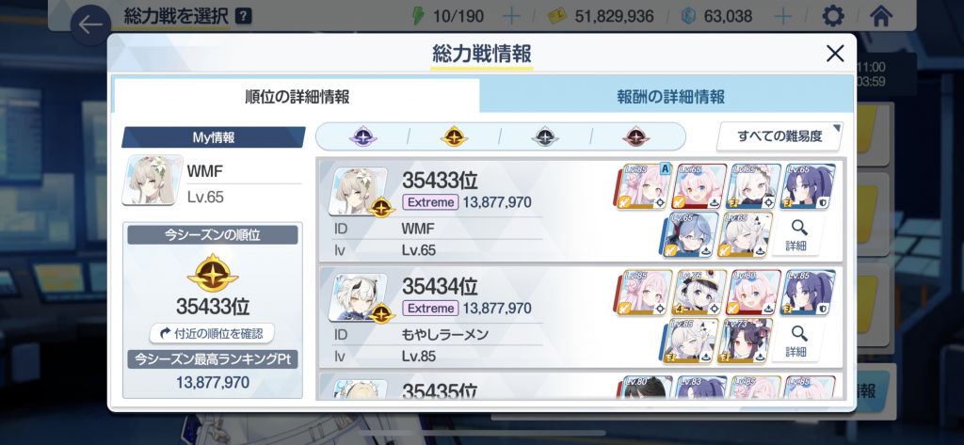
Task: Select the Lv.76 student in rank 35434 team
Action: (x=699, y=293)
